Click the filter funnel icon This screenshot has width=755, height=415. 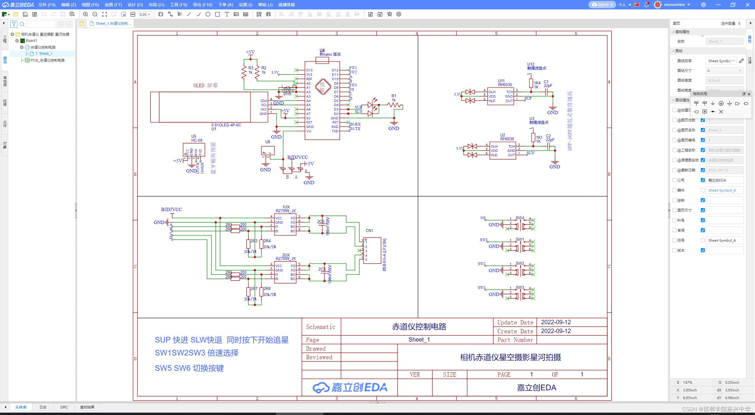coord(14,24)
